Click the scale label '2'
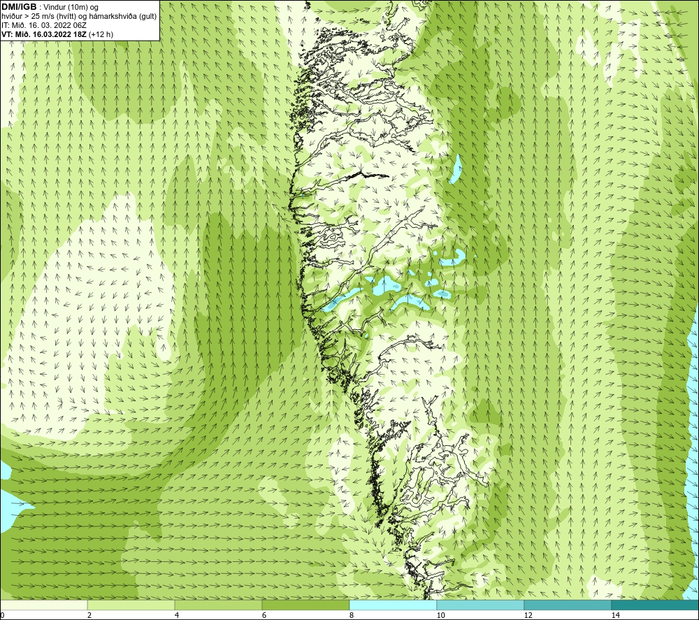 pos(89,615)
